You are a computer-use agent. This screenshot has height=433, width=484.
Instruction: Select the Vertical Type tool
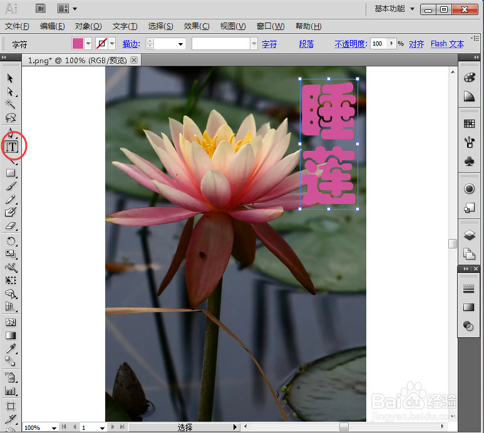tap(11, 147)
